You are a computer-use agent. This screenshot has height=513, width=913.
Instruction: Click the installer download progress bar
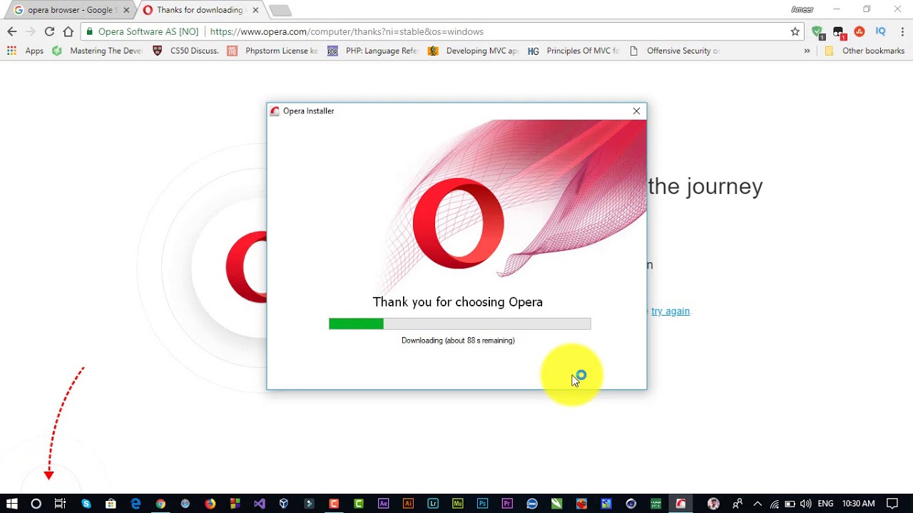coord(459,324)
